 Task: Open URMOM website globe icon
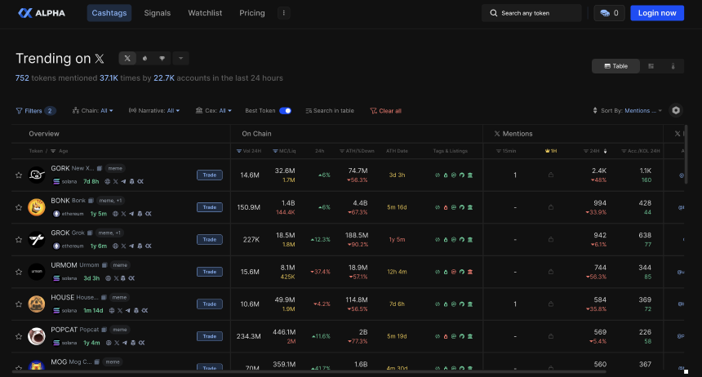click(108, 278)
